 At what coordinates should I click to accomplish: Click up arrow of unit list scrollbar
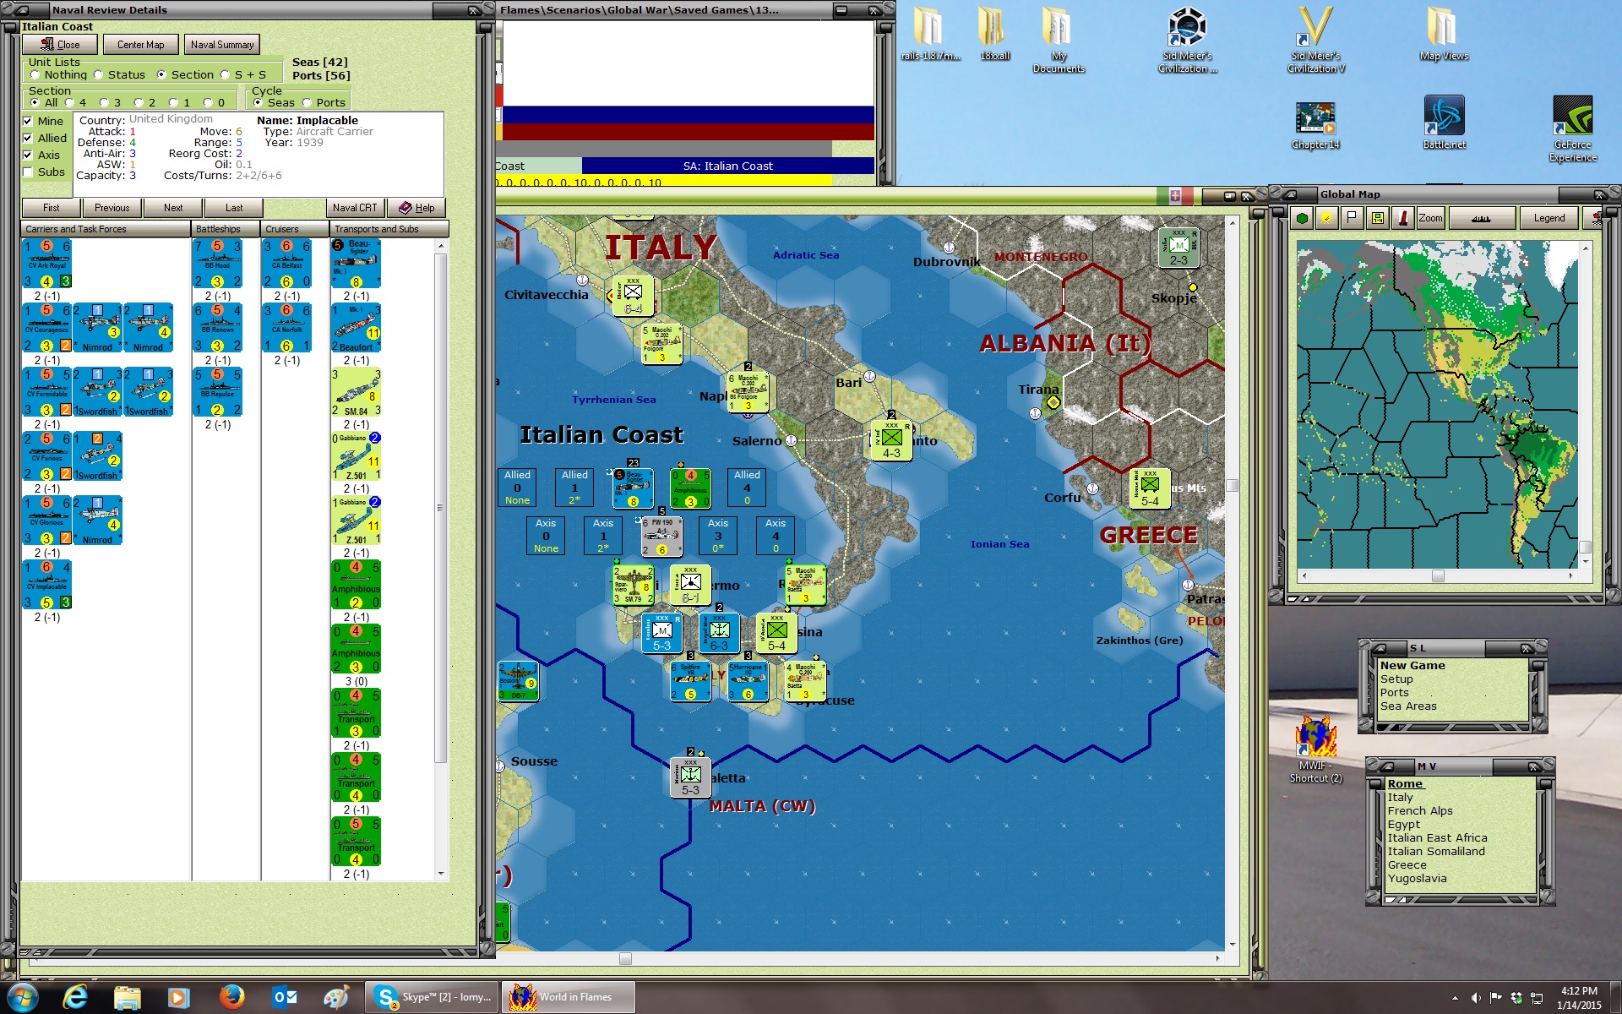(440, 246)
